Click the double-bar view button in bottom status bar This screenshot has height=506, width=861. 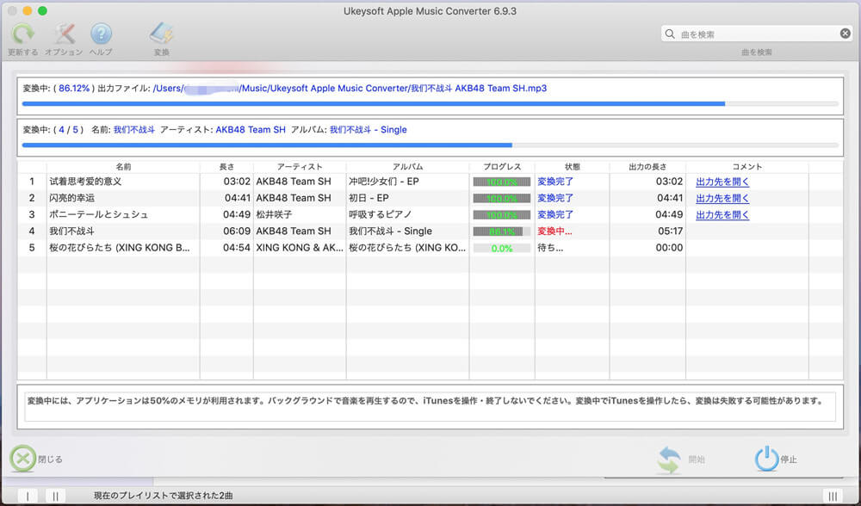click(x=55, y=497)
